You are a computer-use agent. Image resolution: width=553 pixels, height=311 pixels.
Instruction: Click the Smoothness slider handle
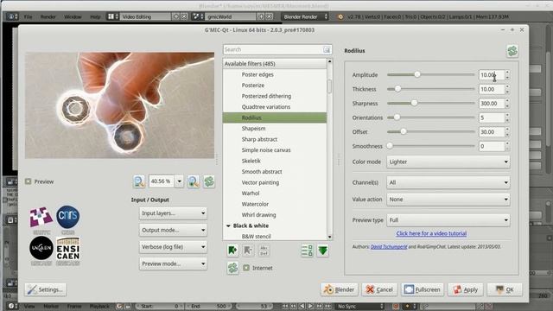coord(390,146)
